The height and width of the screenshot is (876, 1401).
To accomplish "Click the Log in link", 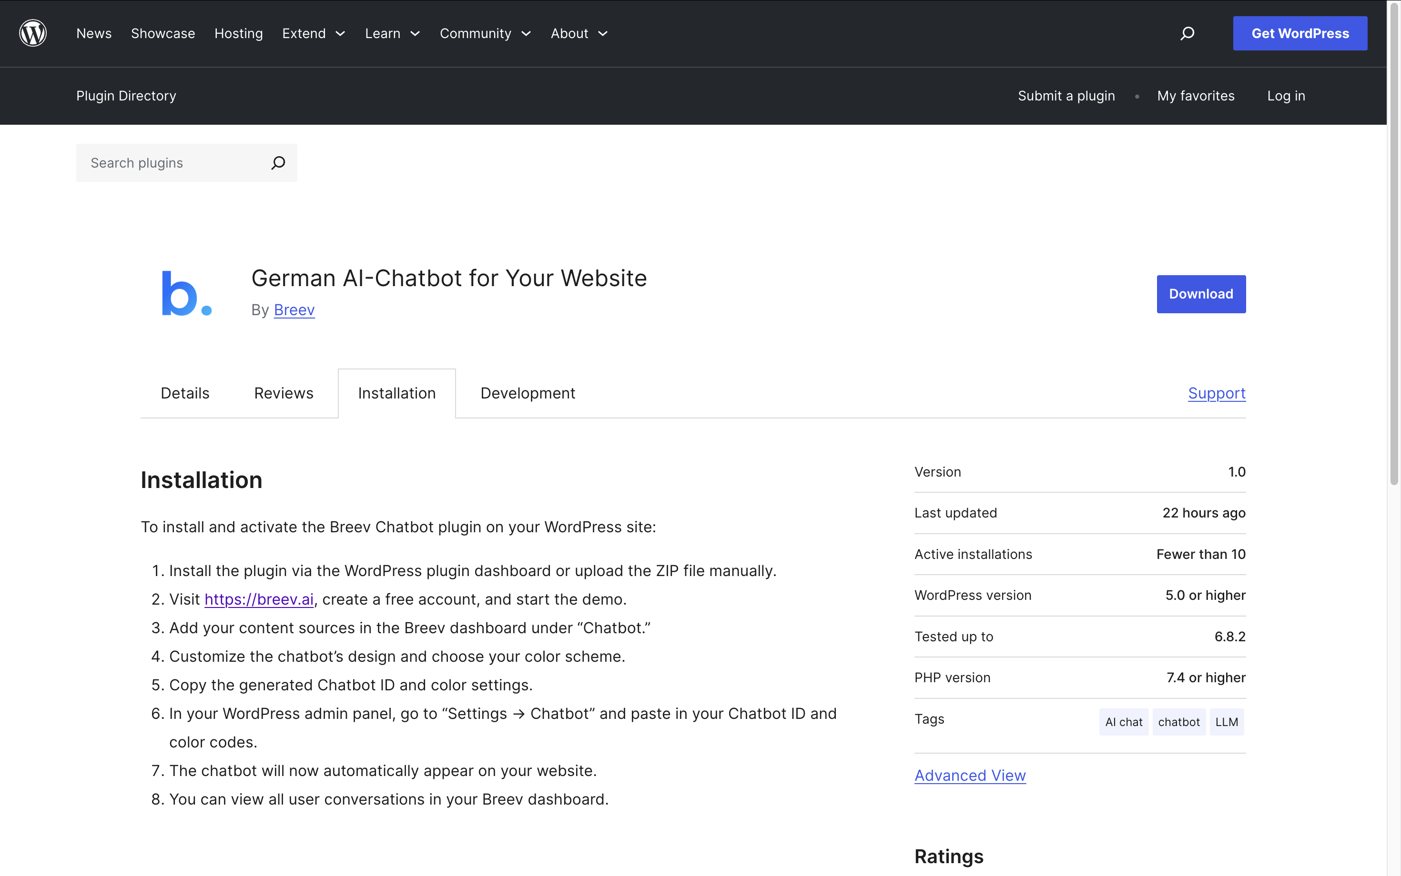I will click(x=1286, y=96).
